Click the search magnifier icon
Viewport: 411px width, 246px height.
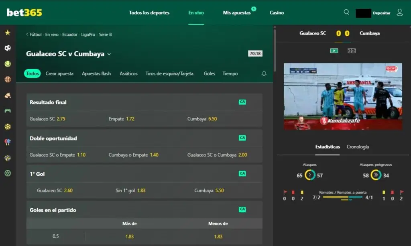tap(346, 12)
